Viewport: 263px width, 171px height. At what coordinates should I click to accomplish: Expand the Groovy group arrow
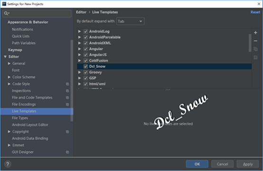click(x=79, y=72)
